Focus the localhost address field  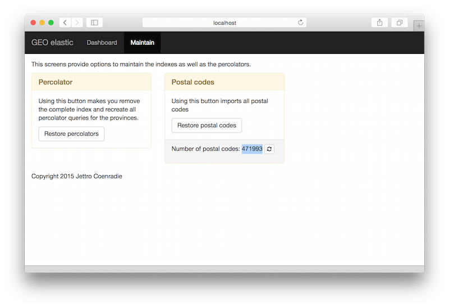click(224, 22)
